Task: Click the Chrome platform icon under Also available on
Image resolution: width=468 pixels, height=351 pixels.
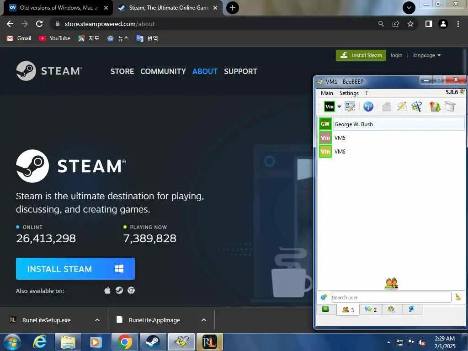Action: pyautogui.click(x=131, y=290)
